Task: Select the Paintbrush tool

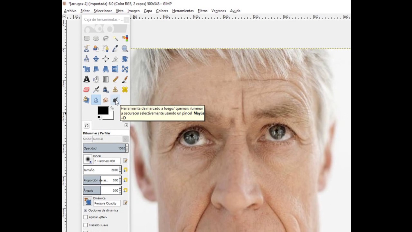Action: [125, 79]
